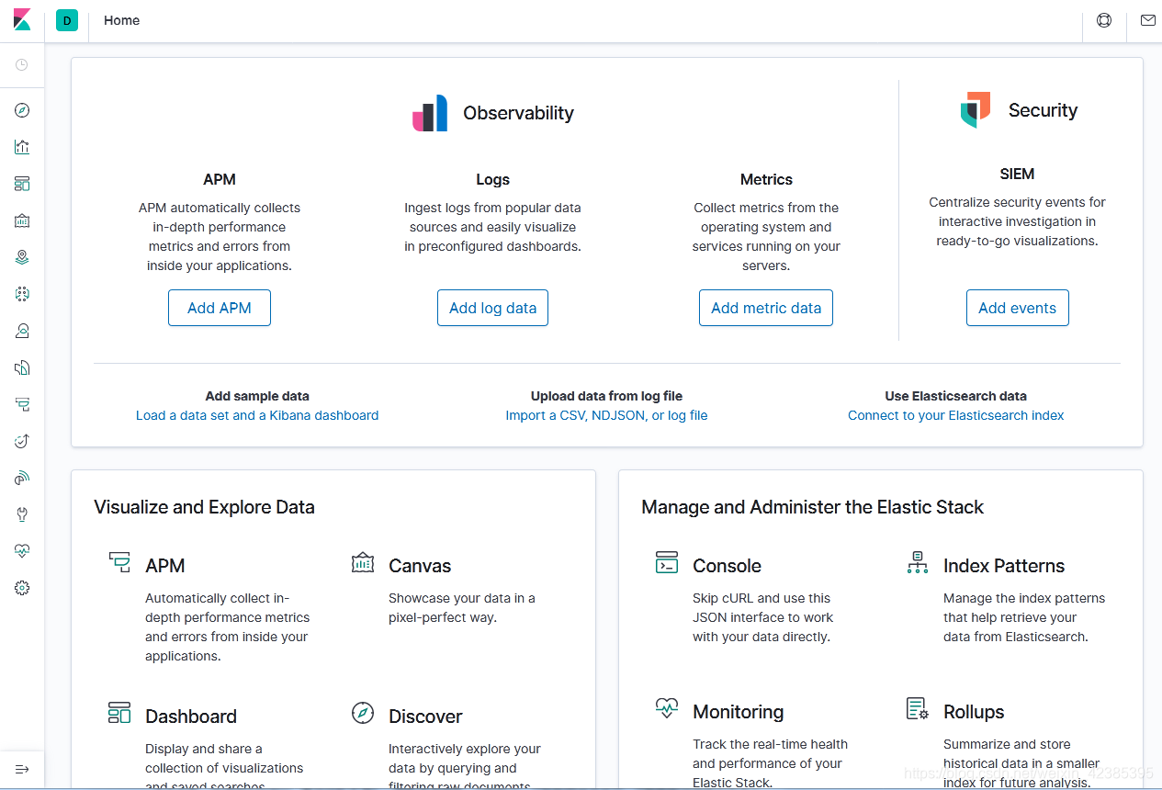Click the Dashboard icon in Visualize and Explore Data
Image resolution: width=1162 pixels, height=790 pixels.
[x=119, y=713]
